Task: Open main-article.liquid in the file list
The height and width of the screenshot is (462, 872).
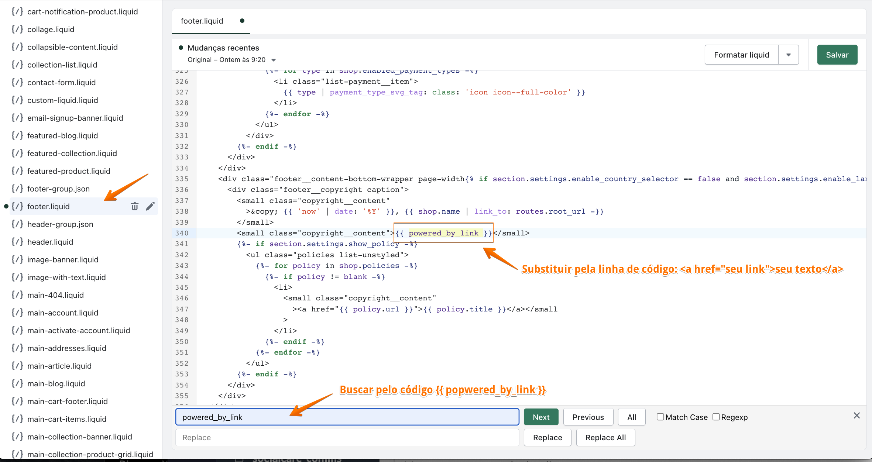Action: [x=59, y=366]
